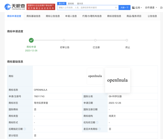Screen dimensions: 163x139
Task: Click the status value 等待实质审查
Action: (41, 103)
